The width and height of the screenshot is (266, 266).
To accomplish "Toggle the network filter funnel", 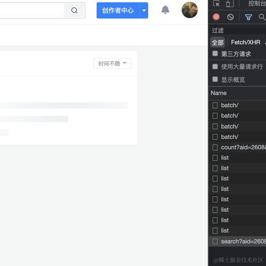I will pos(249,17).
